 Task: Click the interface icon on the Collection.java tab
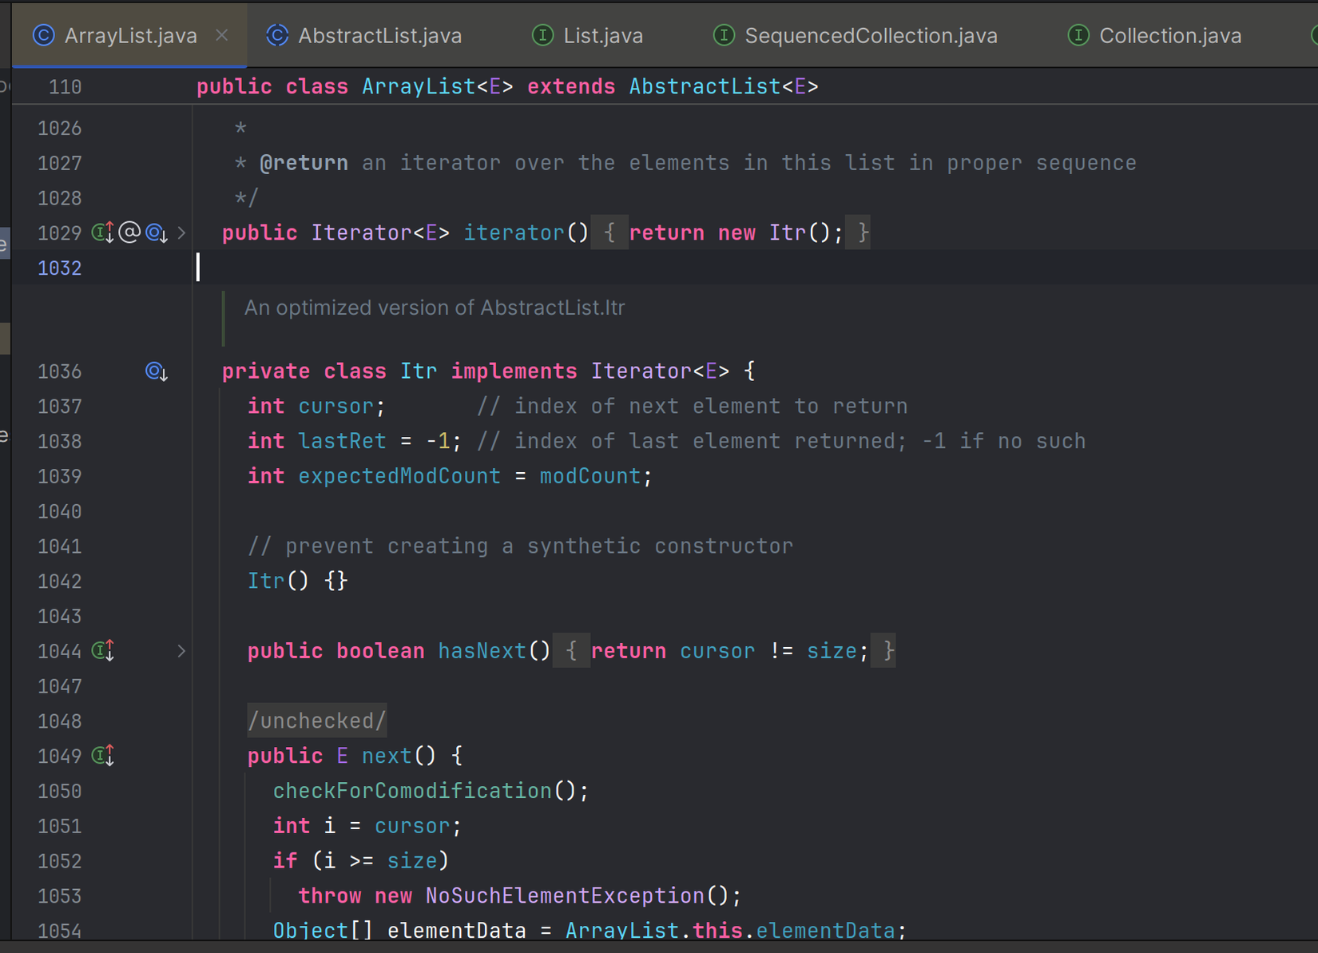coord(1078,35)
